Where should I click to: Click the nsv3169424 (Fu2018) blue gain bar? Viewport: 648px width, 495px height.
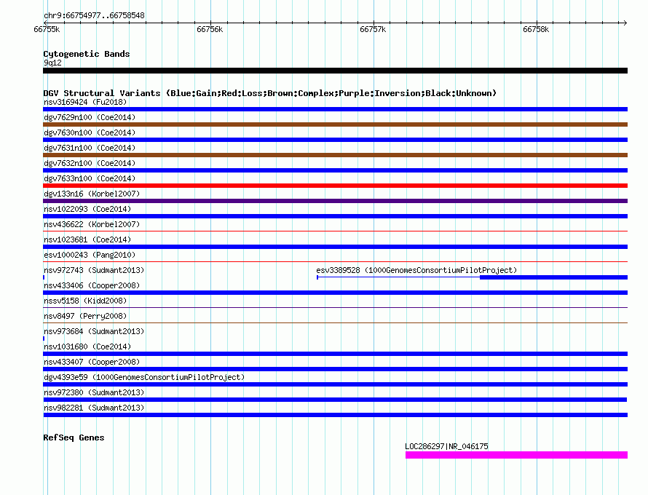pos(335,109)
